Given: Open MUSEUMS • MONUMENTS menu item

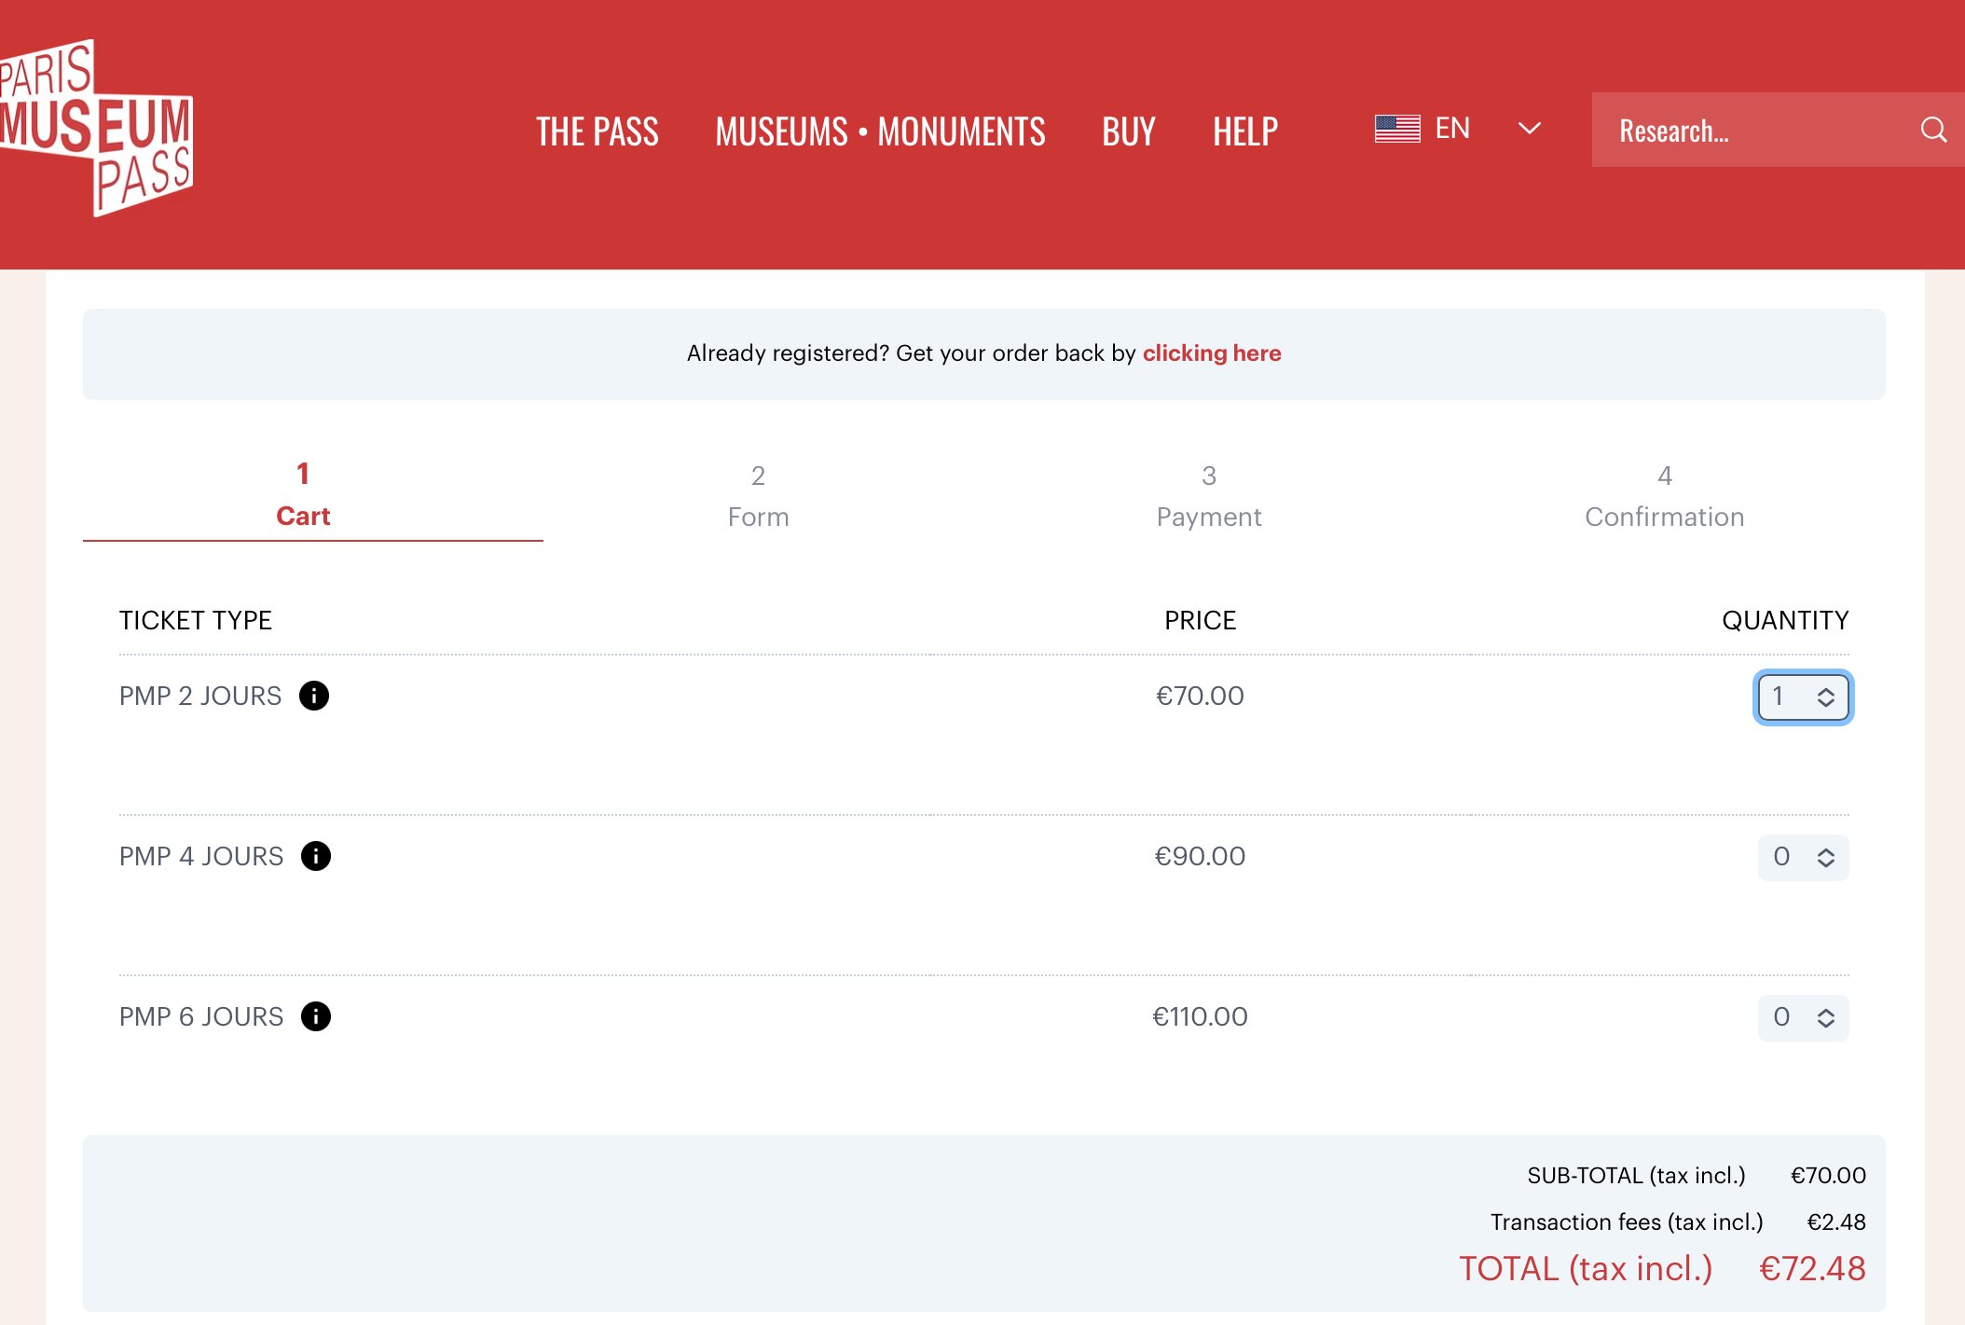Looking at the screenshot, I should [x=880, y=131].
